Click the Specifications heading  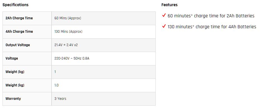pyautogui.click(x=15, y=5)
